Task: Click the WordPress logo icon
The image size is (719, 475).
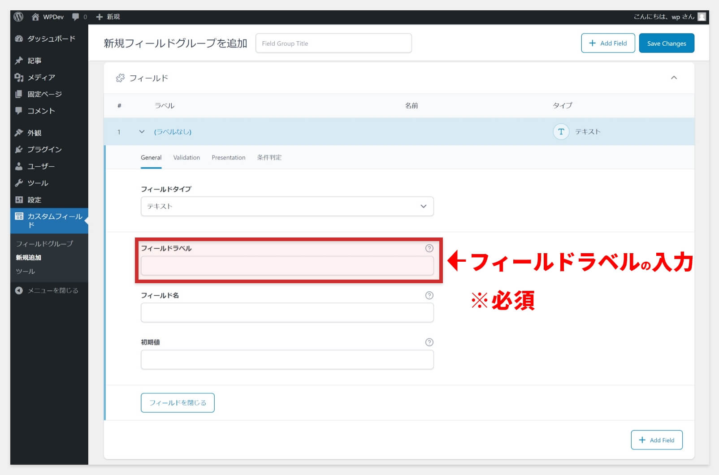Action: 18,17
